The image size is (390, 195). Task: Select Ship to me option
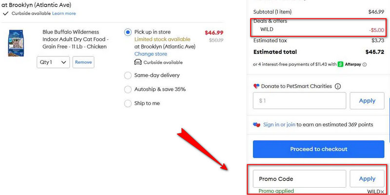[128, 103]
